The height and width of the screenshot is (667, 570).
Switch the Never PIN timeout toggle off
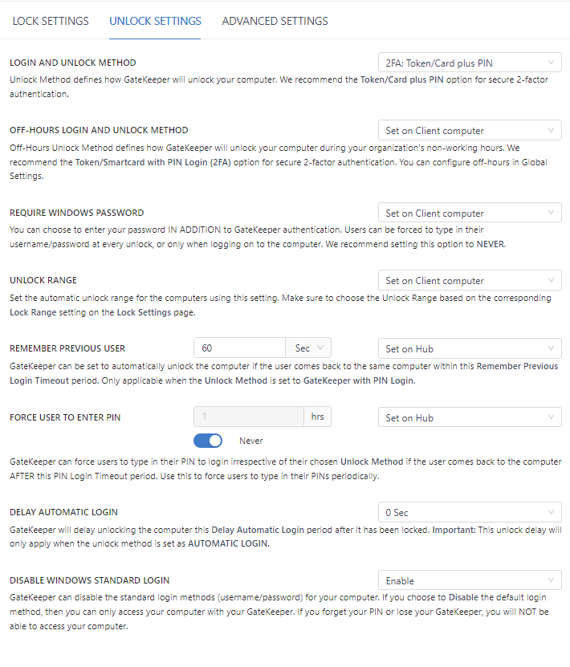[x=208, y=441]
